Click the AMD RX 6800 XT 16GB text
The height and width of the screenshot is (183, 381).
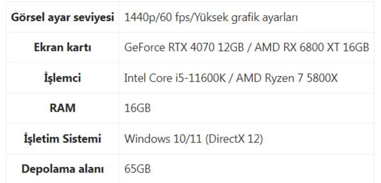[312, 48]
